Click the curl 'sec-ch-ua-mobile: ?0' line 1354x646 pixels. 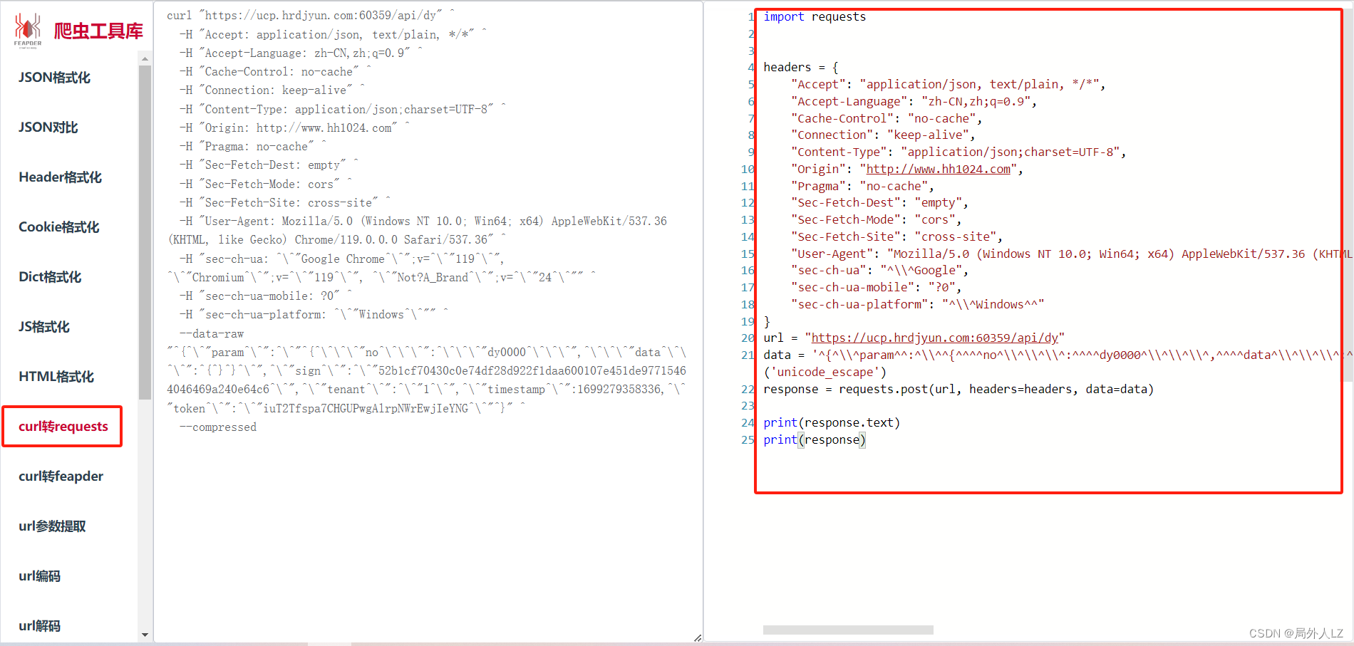click(x=266, y=296)
